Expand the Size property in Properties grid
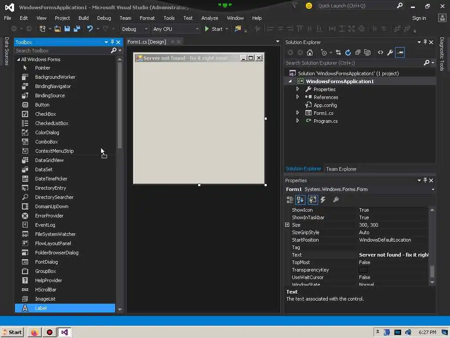Image resolution: width=450 pixels, height=338 pixels. [287, 225]
